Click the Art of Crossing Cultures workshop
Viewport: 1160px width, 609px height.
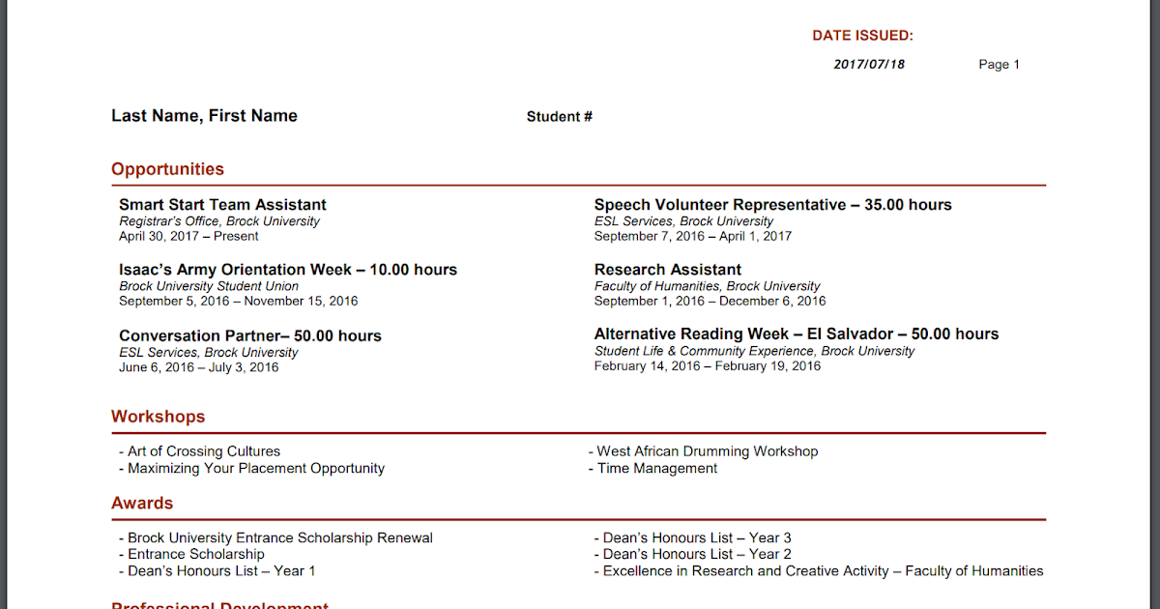(203, 450)
